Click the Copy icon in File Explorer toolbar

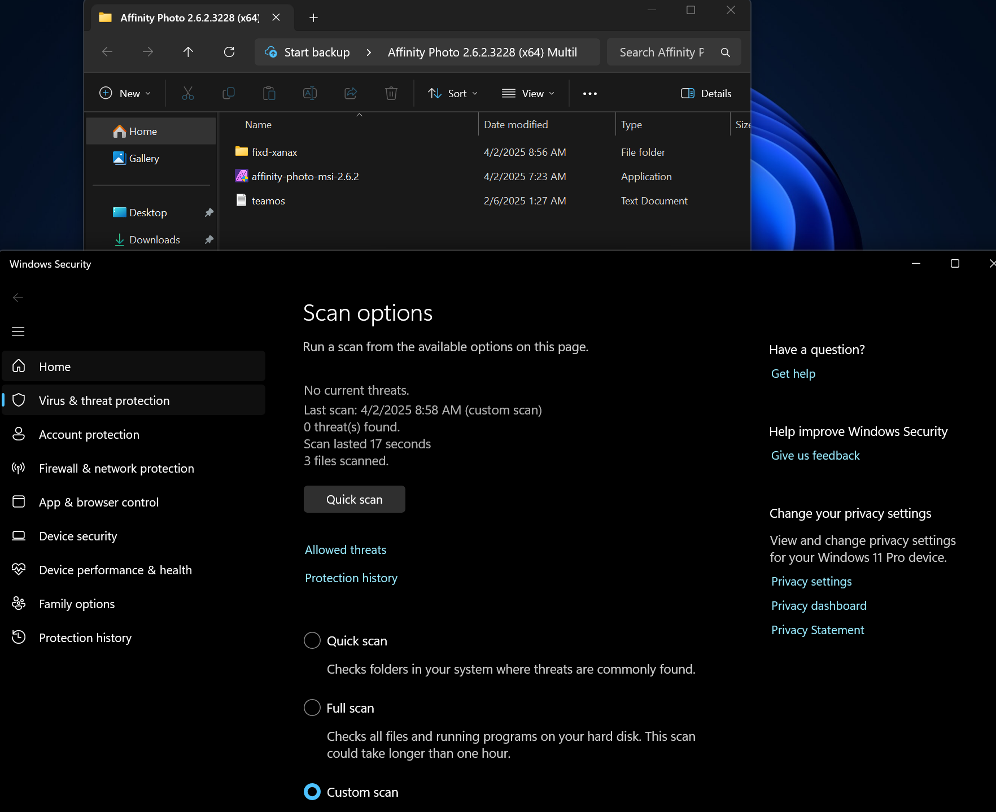[229, 93]
